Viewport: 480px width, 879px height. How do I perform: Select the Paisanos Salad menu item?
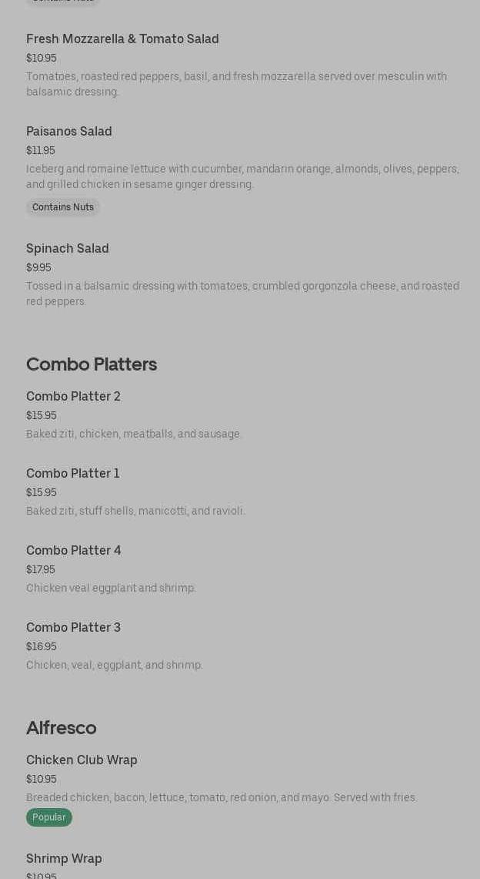(x=69, y=132)
